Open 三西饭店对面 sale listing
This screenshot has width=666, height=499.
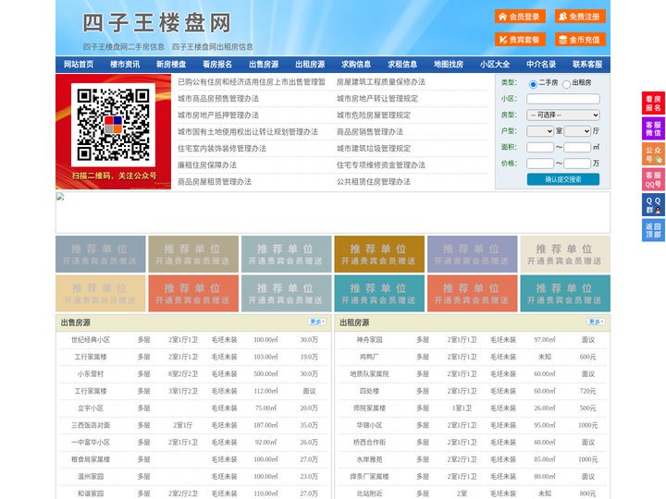coord(91,425)
